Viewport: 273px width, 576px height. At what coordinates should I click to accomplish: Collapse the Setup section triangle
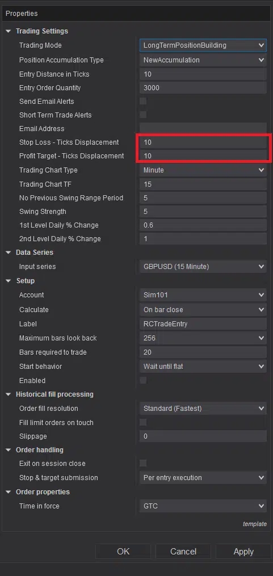[x=9, y=281]
